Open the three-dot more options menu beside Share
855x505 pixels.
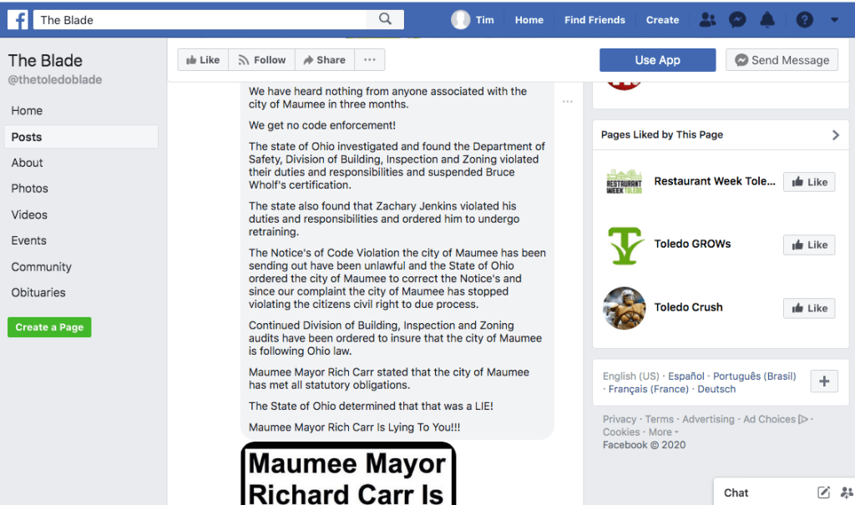pos(369,60)
